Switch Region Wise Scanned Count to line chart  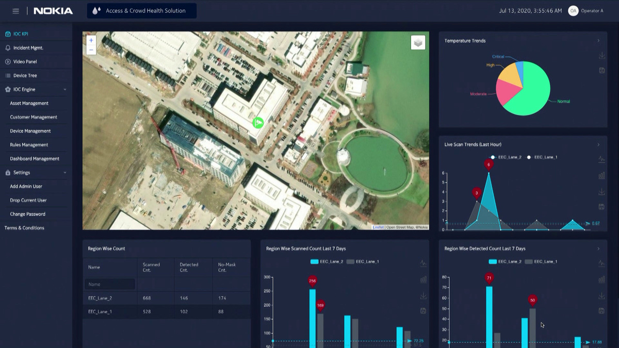tap(423, 263)
